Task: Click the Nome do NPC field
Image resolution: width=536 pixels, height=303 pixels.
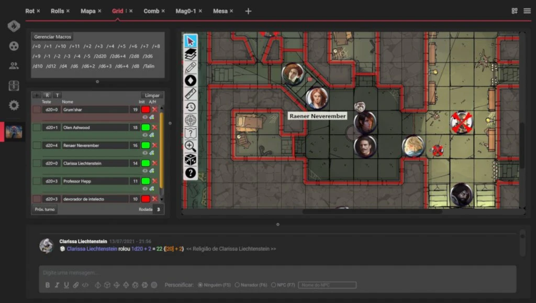Action: pyautogui.click(x=327, y=285)
